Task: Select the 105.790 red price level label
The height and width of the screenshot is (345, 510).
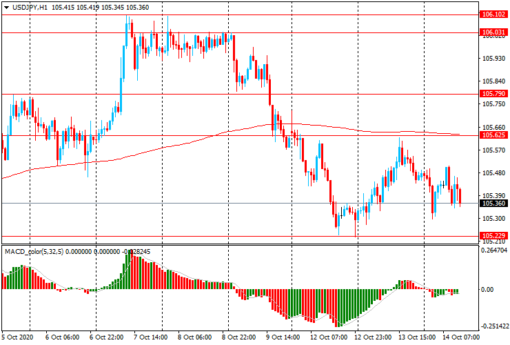Action: coord(493,94)
